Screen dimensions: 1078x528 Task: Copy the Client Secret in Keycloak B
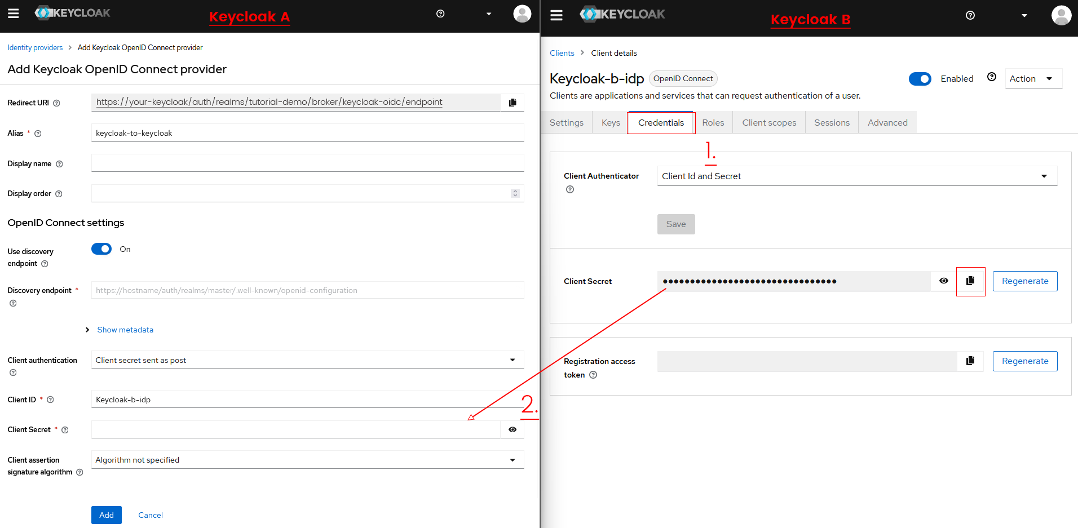click(x=970, y=281)
